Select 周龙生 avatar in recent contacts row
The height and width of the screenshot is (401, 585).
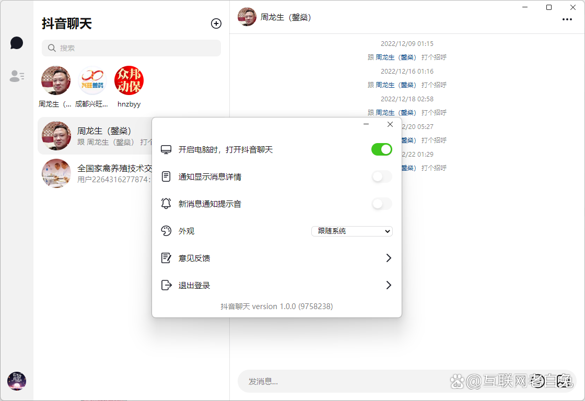56,80
